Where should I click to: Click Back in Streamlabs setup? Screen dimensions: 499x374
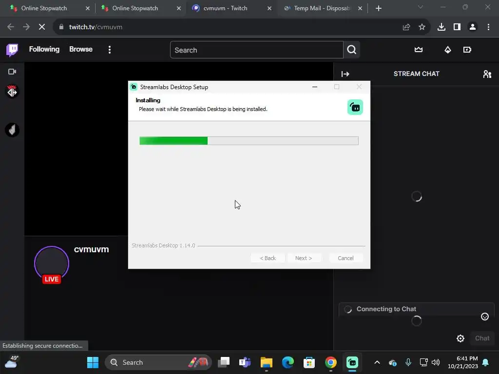[x=268, y=258]
